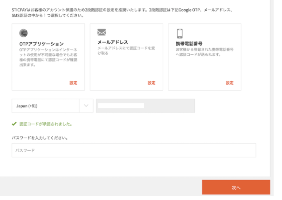Click the Google OTP authenticator icon
The width and height of the screenshot is (282, 200).
point(23,33)
